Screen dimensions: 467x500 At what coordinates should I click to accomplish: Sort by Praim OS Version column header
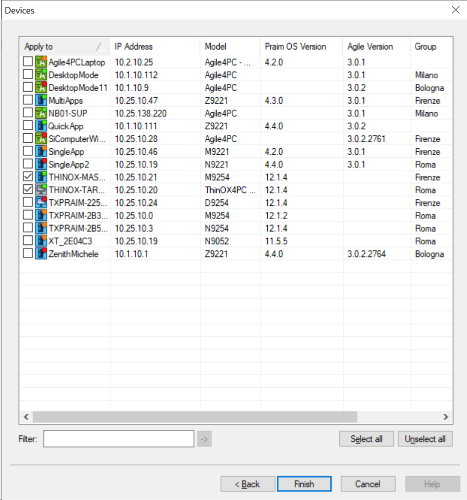pos(301,47)
